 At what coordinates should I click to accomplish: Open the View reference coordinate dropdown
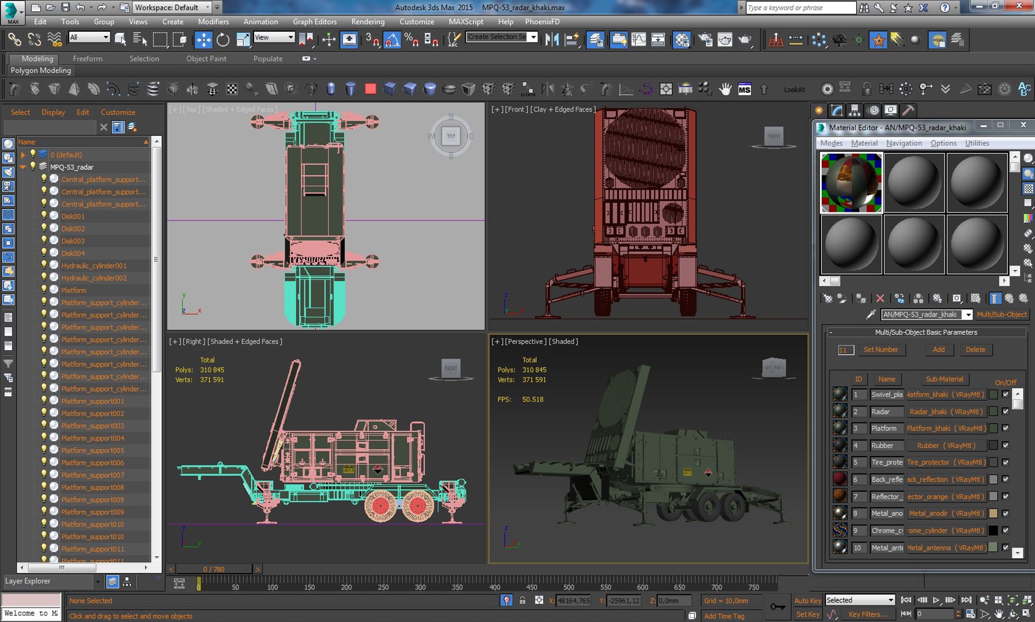(274, 37)
